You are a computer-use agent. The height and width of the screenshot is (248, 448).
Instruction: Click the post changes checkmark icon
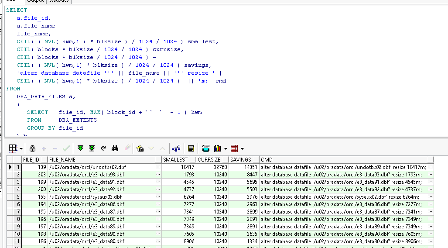[66, 148]
